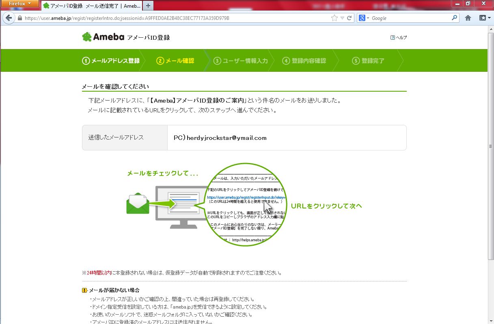Click the URLをクリックして次へ text
494x324 pixels.
tap(326, 206)
